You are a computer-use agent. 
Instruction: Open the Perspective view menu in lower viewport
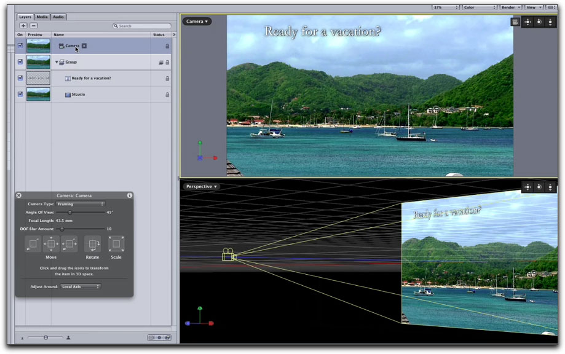pyautogui.click(x=201, y=186)
